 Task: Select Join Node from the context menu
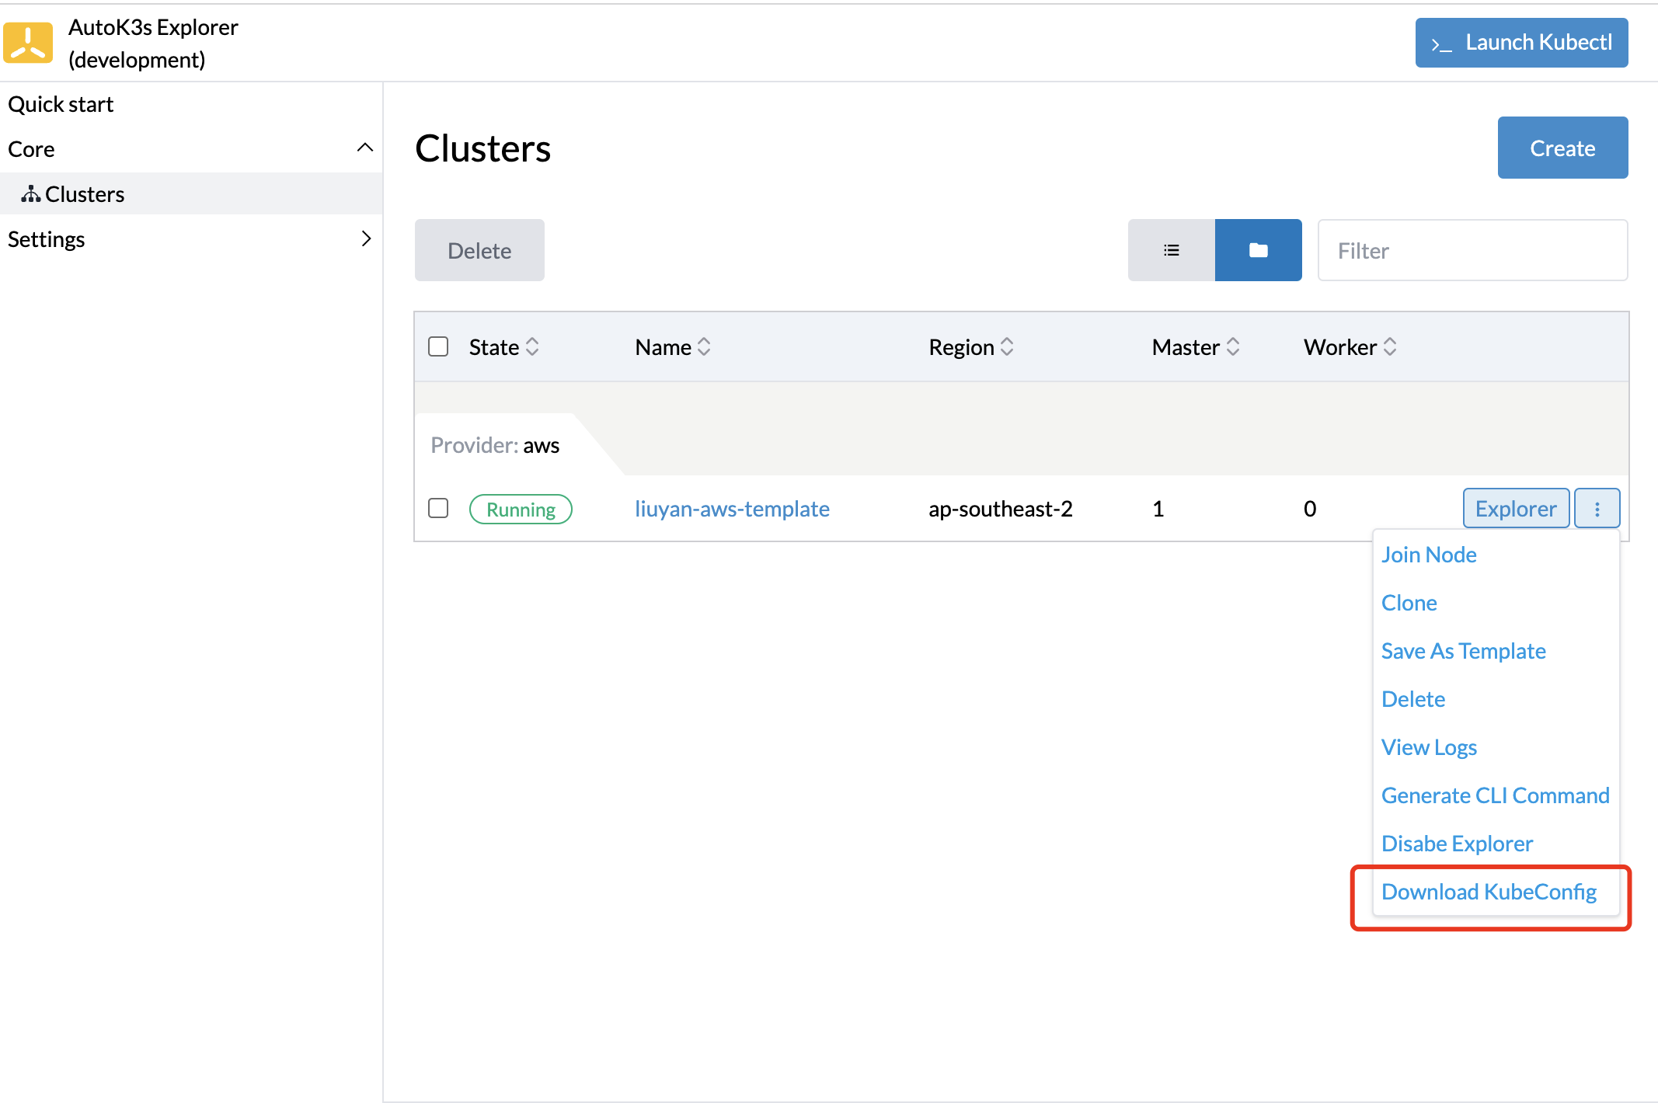click(x=1428, y=554)
